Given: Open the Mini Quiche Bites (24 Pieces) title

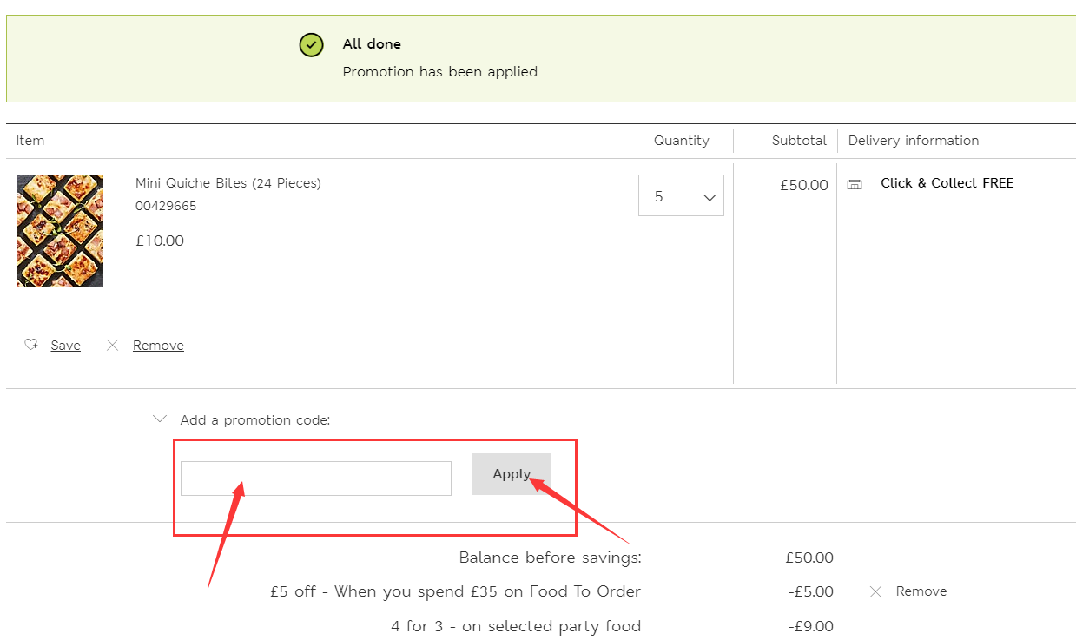Looking at the screenshot, I should point(228,183).
